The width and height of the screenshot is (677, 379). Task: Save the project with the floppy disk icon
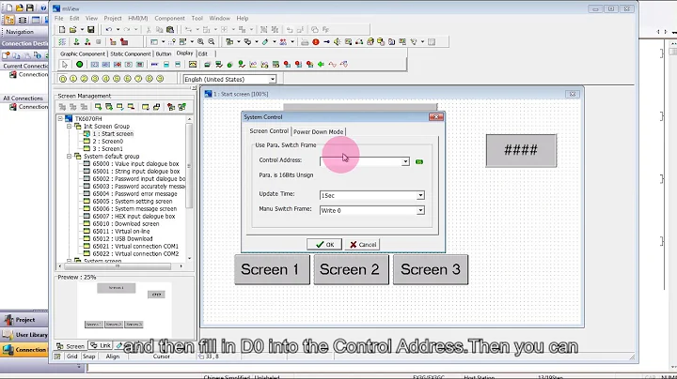pyautogui.click(x=90, y=30)
